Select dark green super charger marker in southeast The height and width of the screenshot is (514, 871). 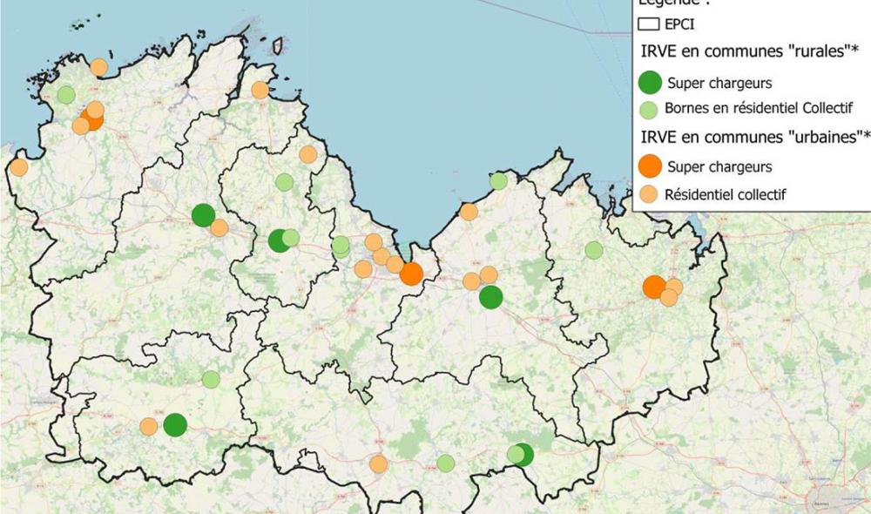[523, 454]
